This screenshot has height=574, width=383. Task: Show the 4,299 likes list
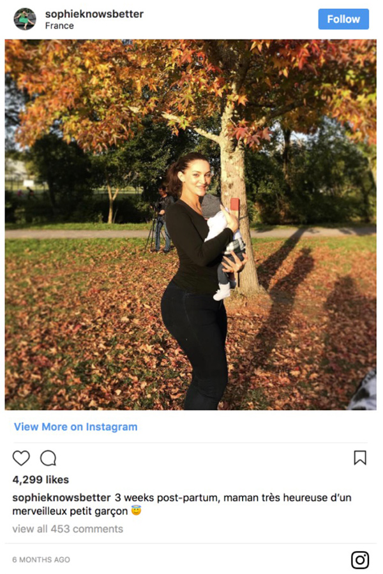41,480
